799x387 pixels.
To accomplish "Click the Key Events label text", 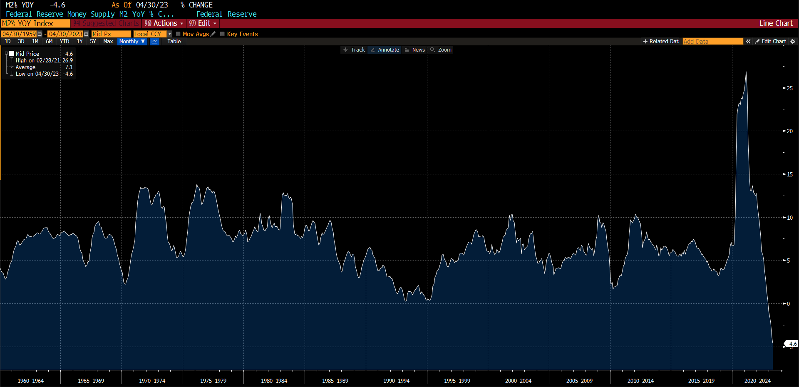I will 242,34.
